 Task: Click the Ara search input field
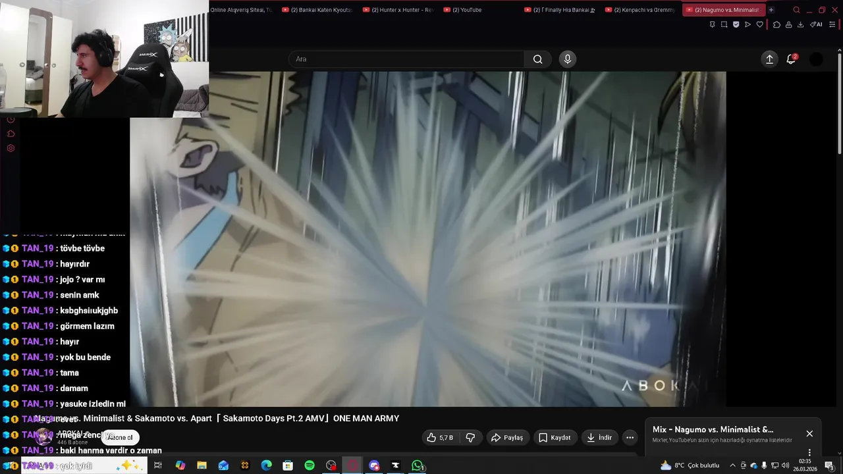tap(406, 59)
